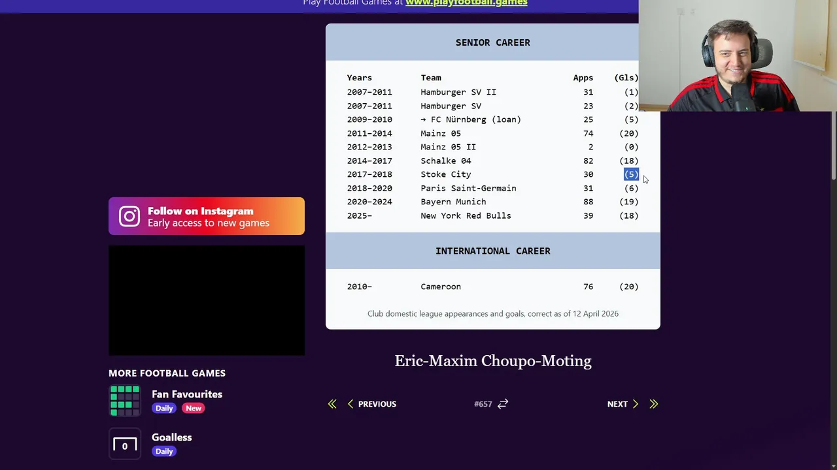837x470 pixels.
Task: Go to the NEXT player
Action: pyautogui.click(x=617, y=404)
